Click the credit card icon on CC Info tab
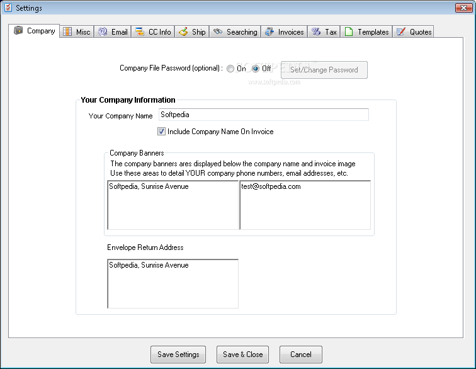 [140, 31]
